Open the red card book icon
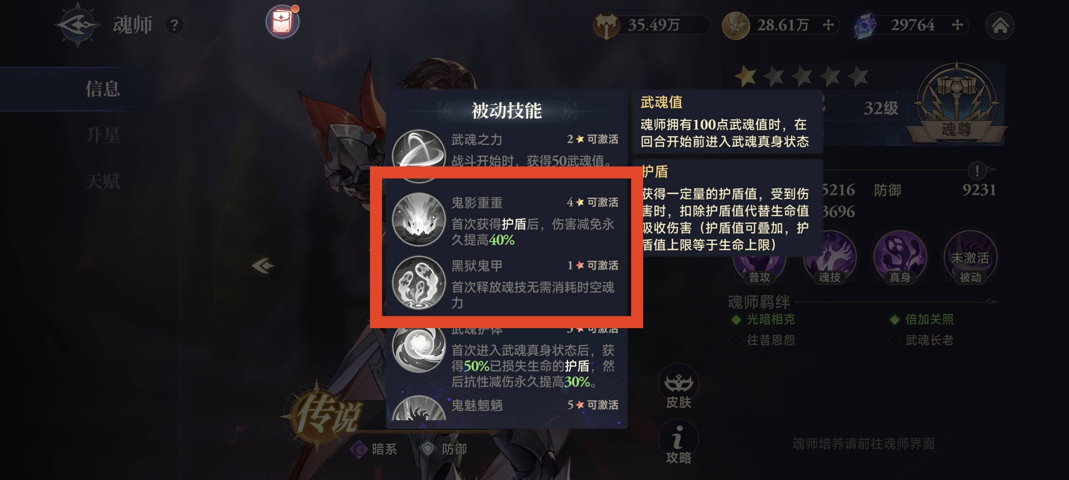This screenshot has height=480, width=1069. pyautogui.click(x=283, y=21)
